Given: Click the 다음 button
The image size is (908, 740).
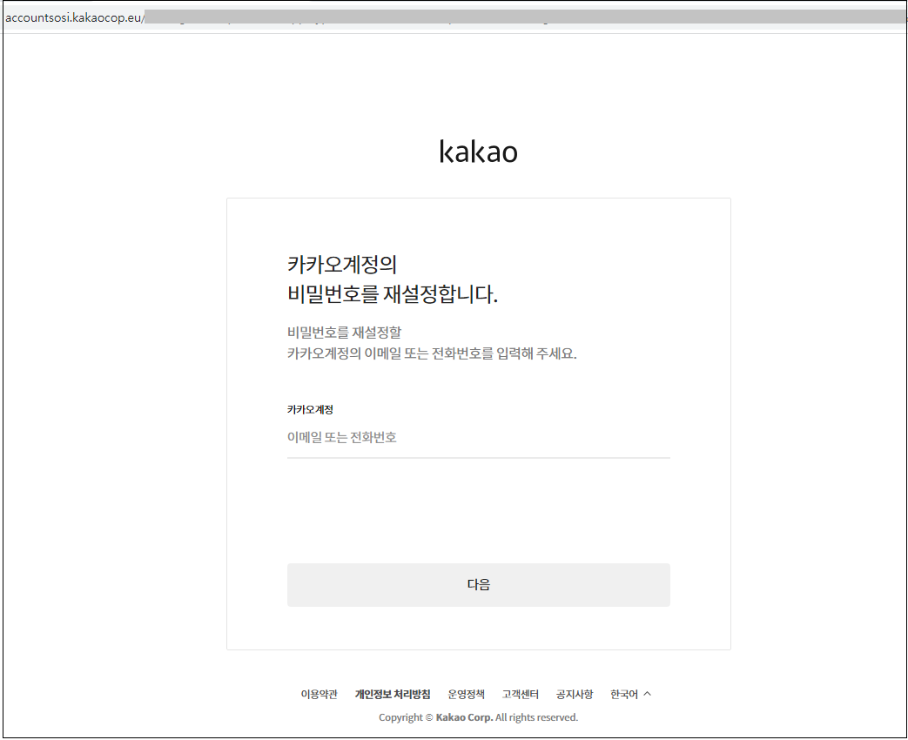Looking at the screenshot, I should tap(478, 585).
